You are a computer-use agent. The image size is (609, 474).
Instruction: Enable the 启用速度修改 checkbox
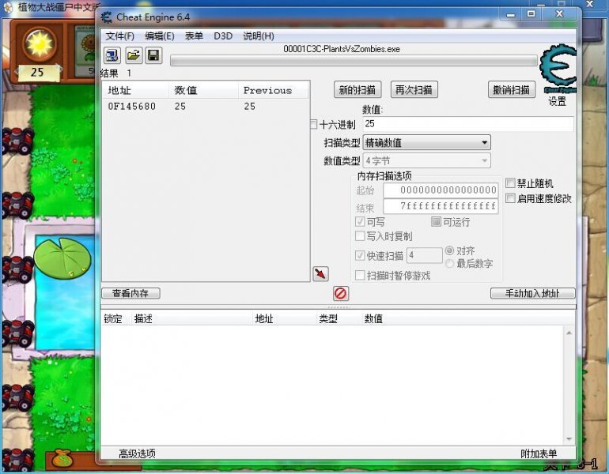[x=510, y=198]
